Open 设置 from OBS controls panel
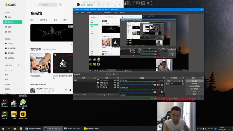The height and width of the screenshot is (131, 233). [x=194, y=91]
